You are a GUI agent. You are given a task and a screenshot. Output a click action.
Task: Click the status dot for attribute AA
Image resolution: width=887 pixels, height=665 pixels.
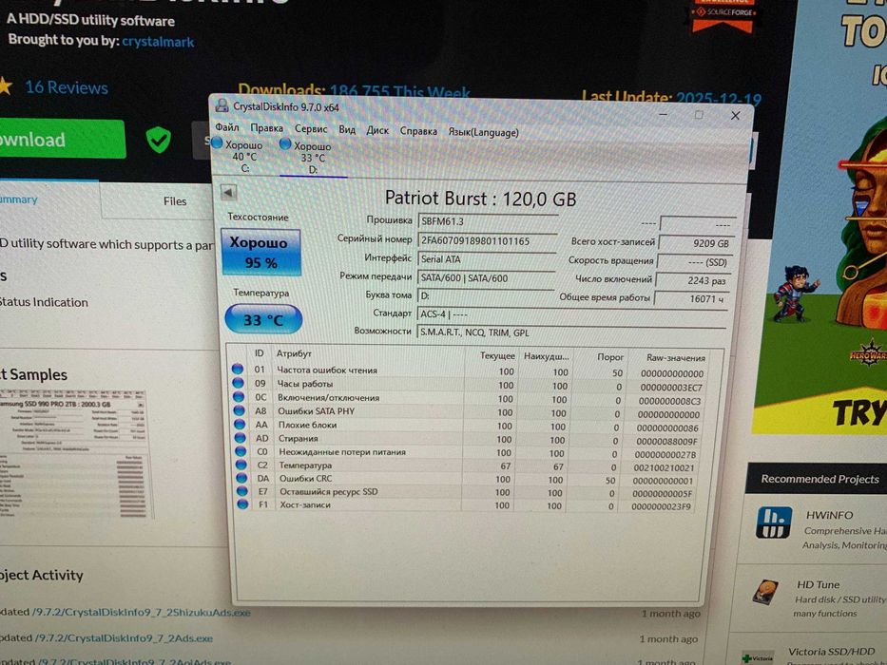[240, 424]
